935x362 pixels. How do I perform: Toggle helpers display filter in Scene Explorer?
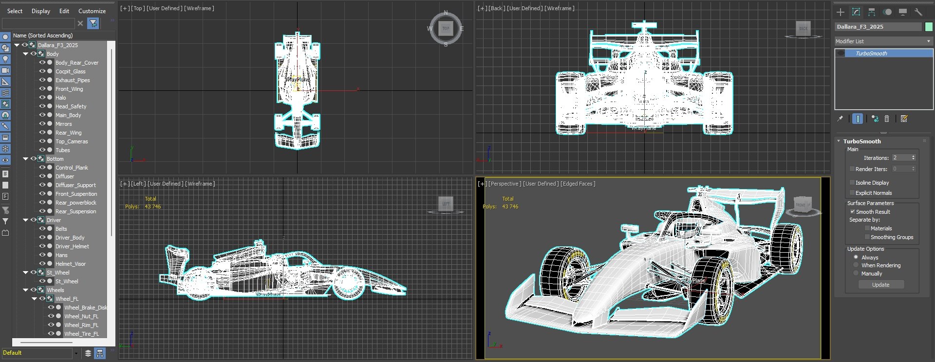(x=5, y=82)
